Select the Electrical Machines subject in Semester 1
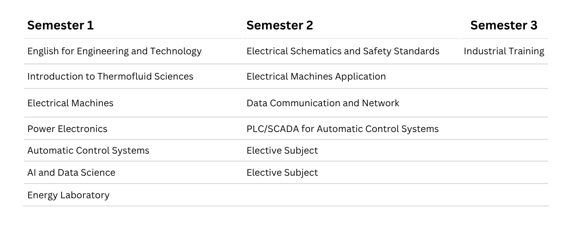Image resolution: width=572 pixels, height=230 pixels. [x=70, y=103]
